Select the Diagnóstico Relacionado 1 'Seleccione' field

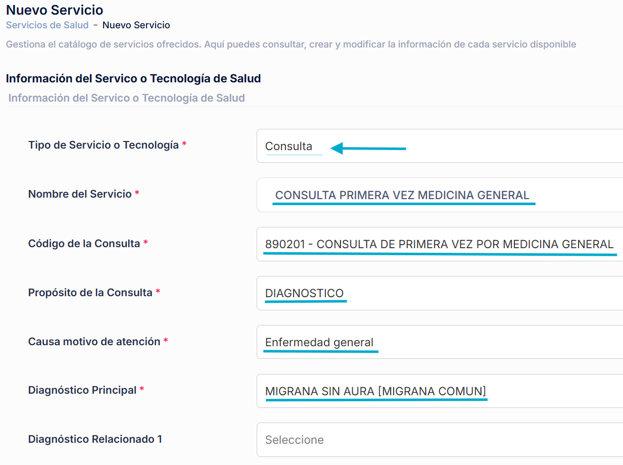[x=439, y=440]
